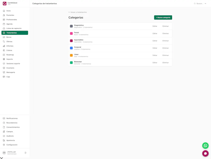211x159 pixels.
Task: Click the logout icon beside chicho_zar
Action: (26, 153)
